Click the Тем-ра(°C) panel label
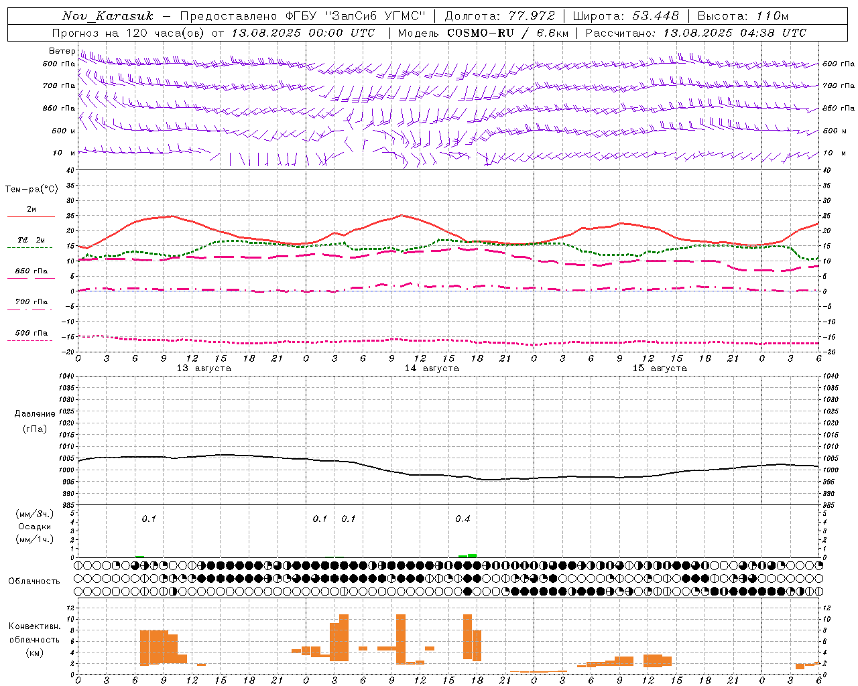 point(32,190)
